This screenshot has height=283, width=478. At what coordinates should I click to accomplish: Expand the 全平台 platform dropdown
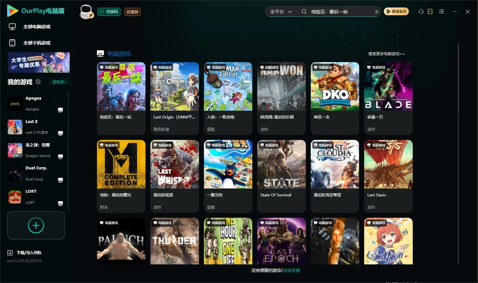click(281, 11)
